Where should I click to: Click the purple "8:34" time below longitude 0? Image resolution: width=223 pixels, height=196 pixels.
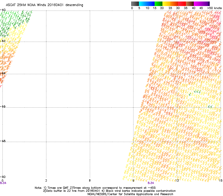(3, 183)
